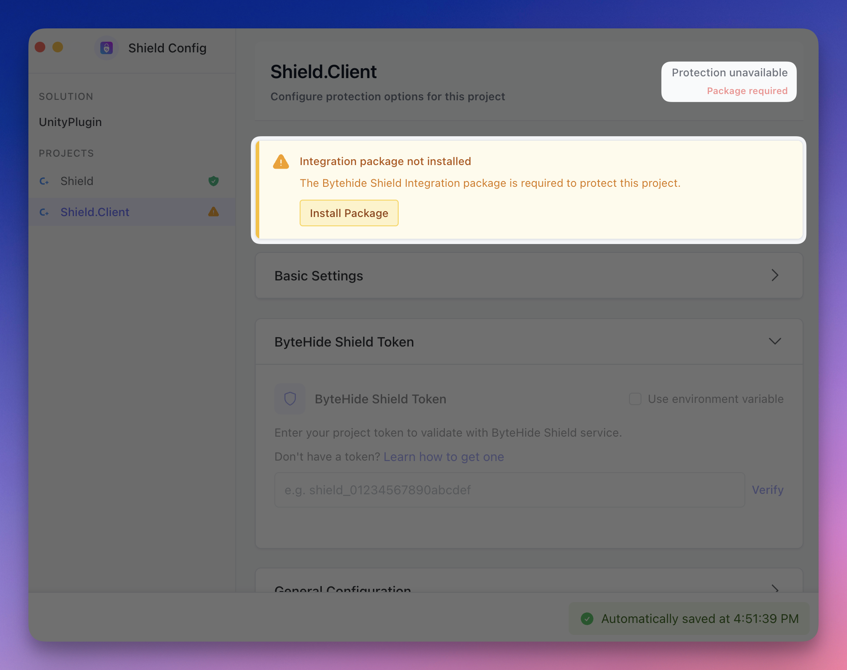Click the green checkmark in the autosave notice
Screen dimensions: 847x670
click(x=587, y=619)
